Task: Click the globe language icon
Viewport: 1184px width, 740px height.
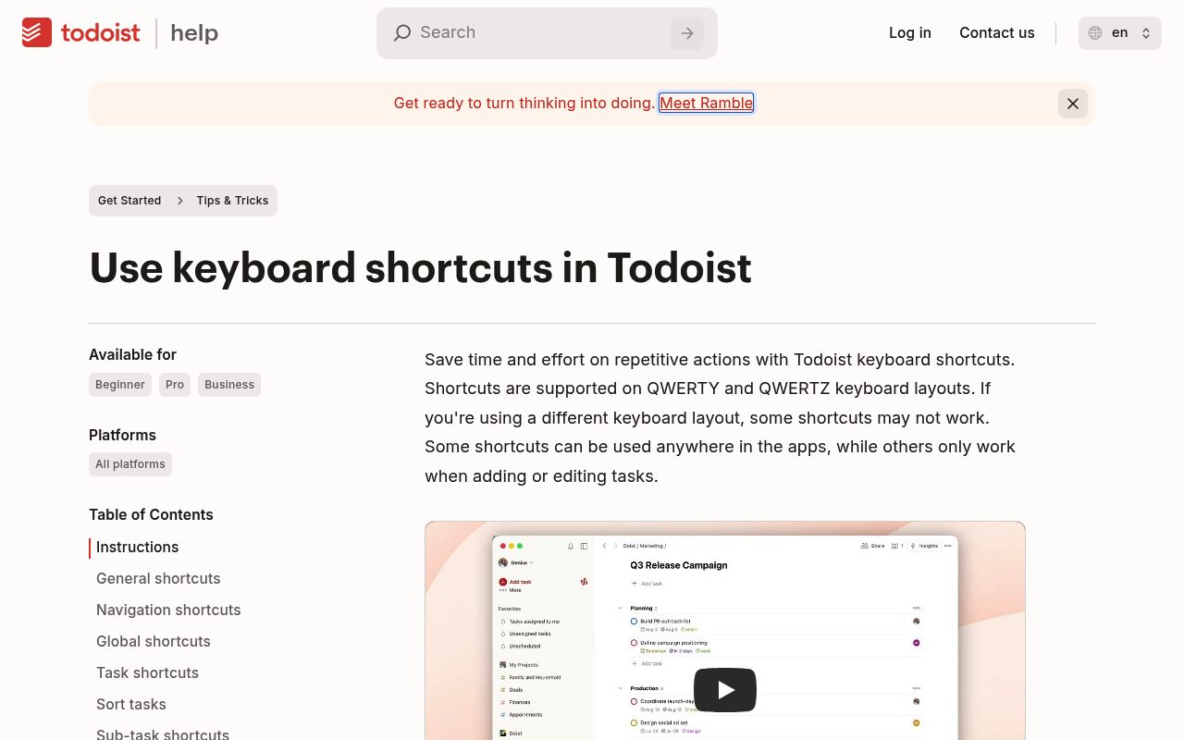Action: (x=1095, y=33)
